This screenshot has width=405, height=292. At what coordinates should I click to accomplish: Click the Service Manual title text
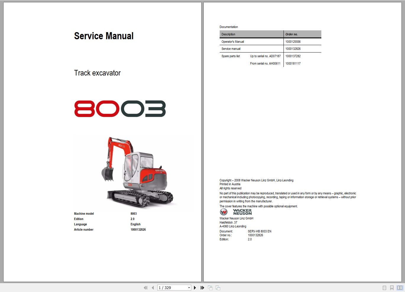104,36
